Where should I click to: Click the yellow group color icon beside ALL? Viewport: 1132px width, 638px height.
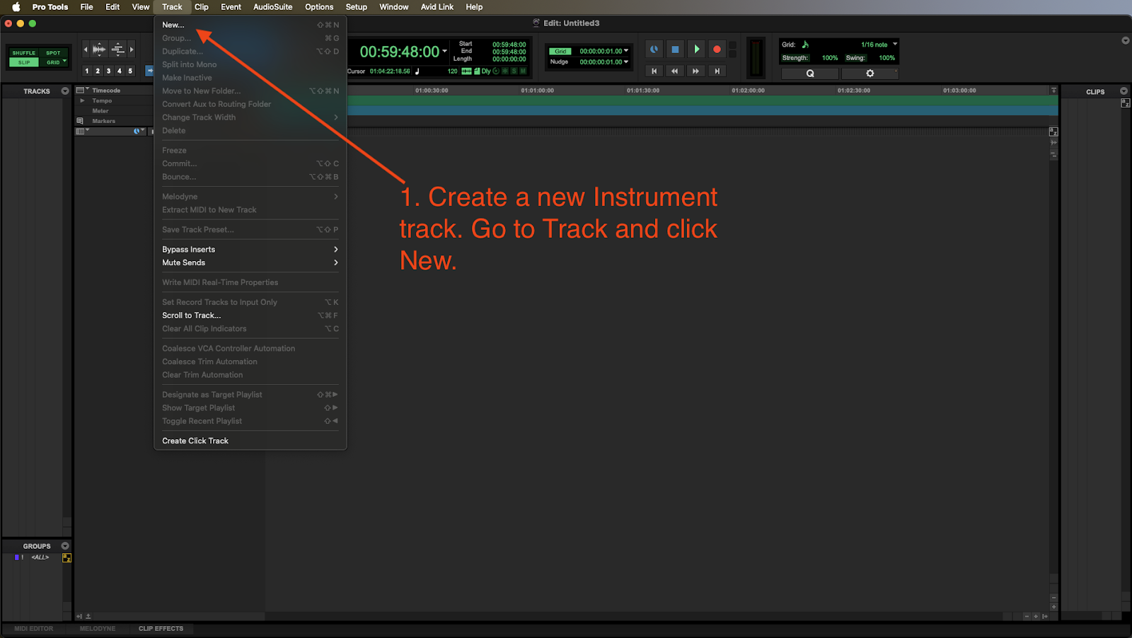(67, 558)
